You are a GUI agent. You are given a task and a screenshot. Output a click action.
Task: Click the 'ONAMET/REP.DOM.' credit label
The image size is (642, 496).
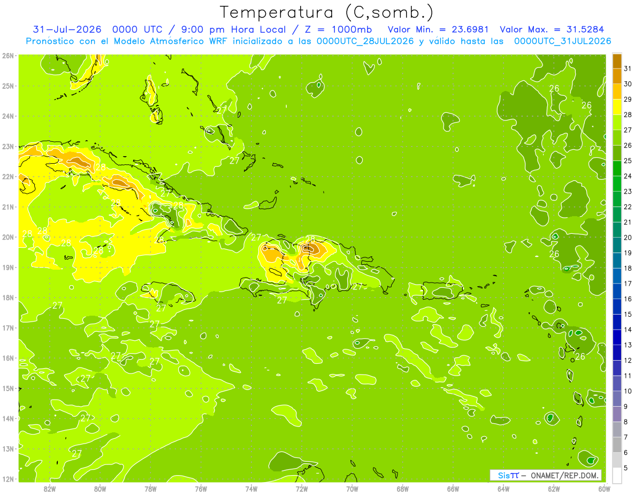[564, 475]
